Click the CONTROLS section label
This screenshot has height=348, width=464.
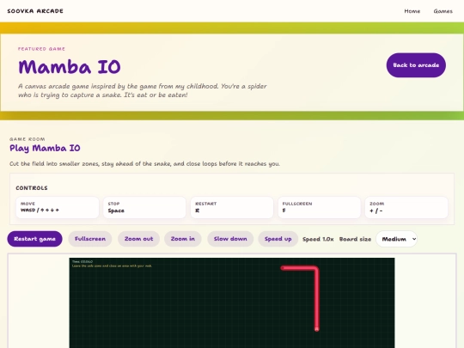32,188
